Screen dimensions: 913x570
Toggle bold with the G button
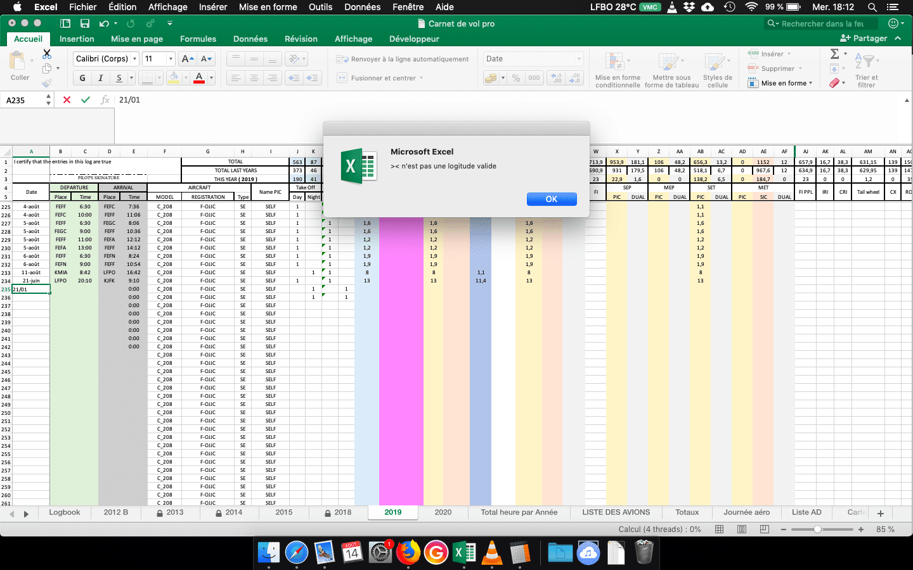tap(82, 78)
